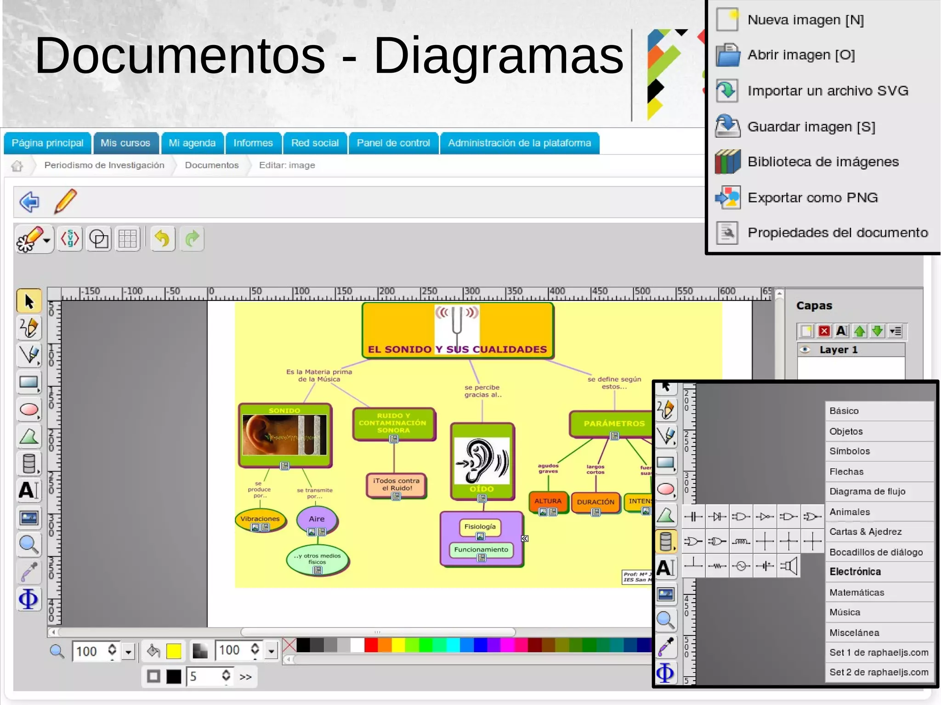Rename layer with the A icon
This screenshot has width=941, height=705.
tap(842, 331)
